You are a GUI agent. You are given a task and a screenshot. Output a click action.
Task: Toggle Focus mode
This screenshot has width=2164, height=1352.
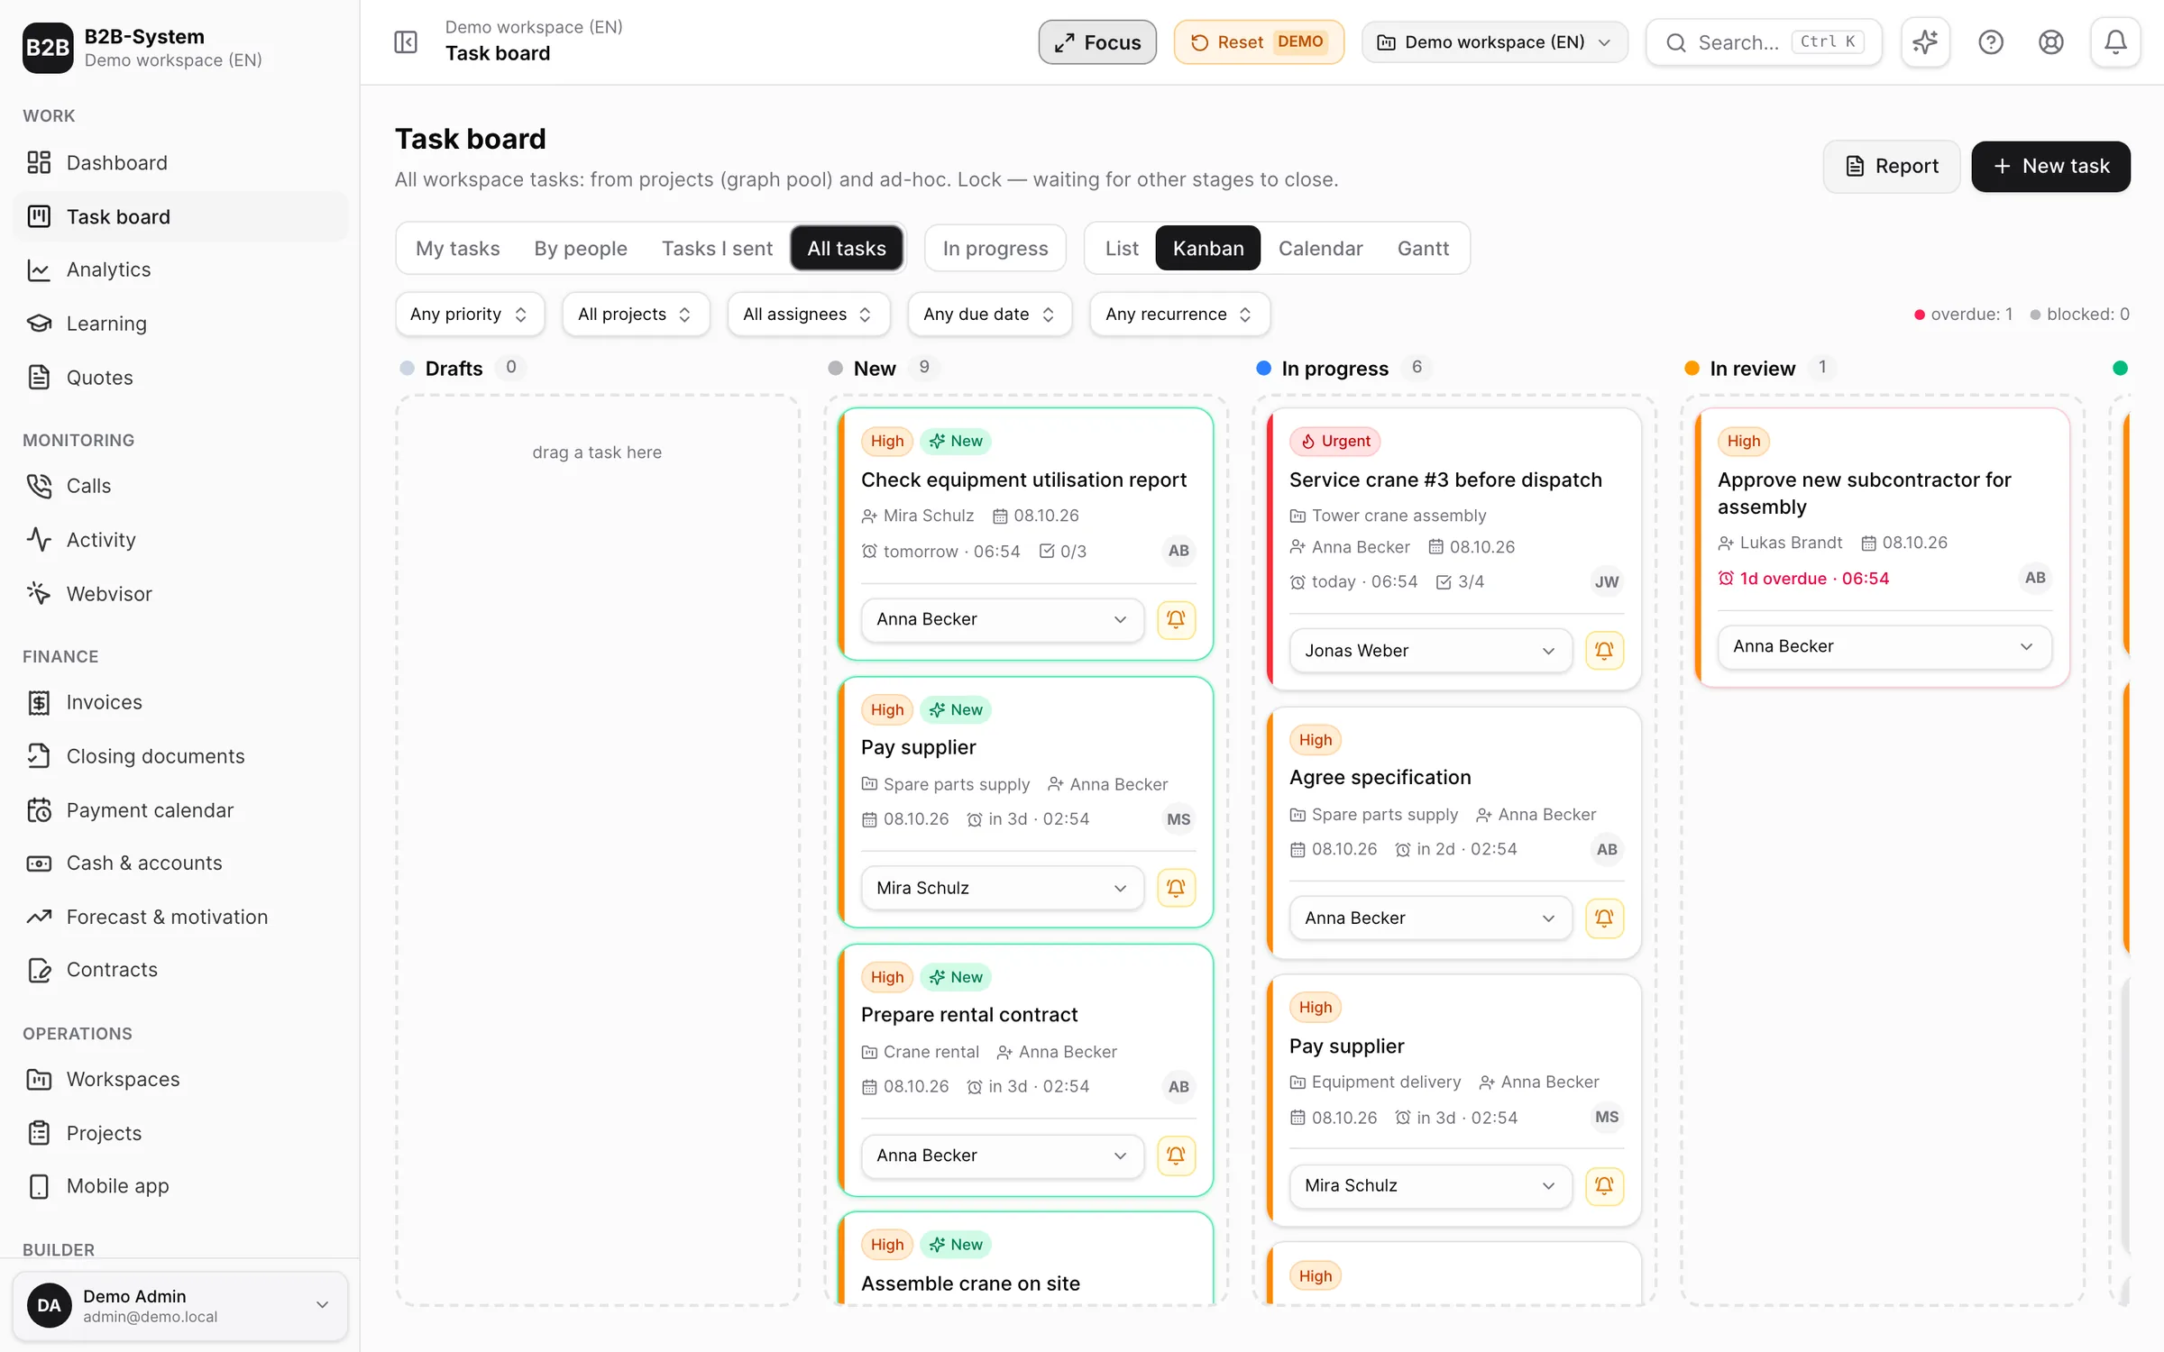click(1097, 42)
